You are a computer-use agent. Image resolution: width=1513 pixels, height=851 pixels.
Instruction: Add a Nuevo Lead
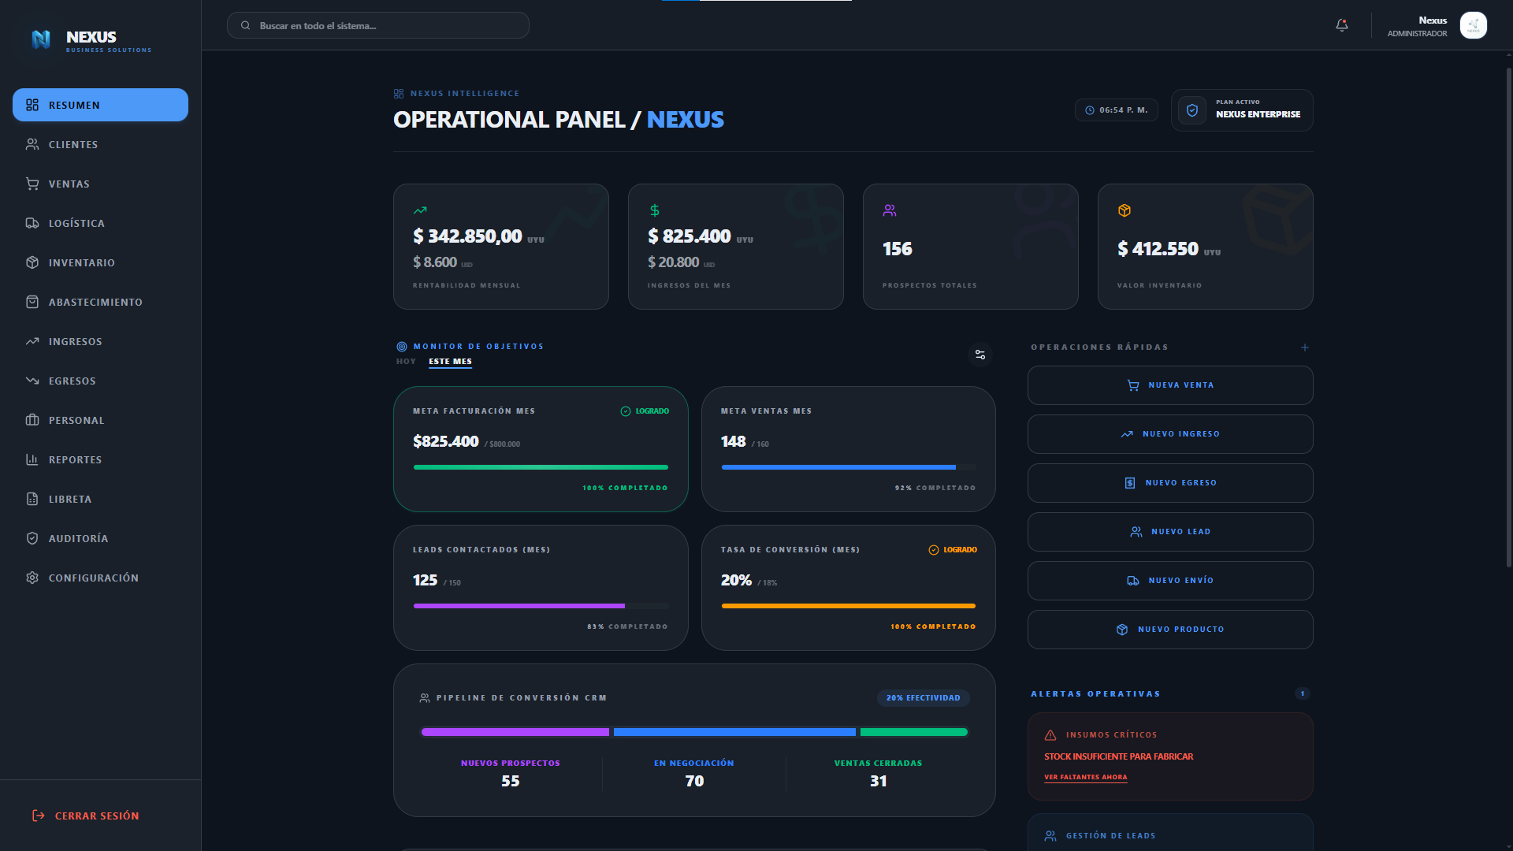click(x=1170, y=532)
